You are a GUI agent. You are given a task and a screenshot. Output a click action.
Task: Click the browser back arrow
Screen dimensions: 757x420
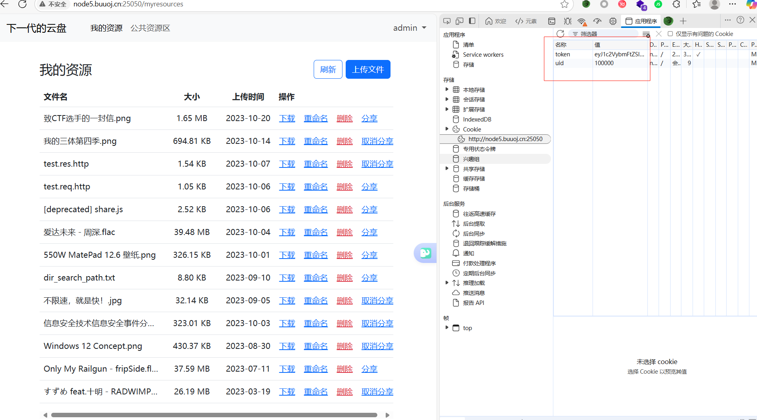pyautogui.click(x=5, y=4)
